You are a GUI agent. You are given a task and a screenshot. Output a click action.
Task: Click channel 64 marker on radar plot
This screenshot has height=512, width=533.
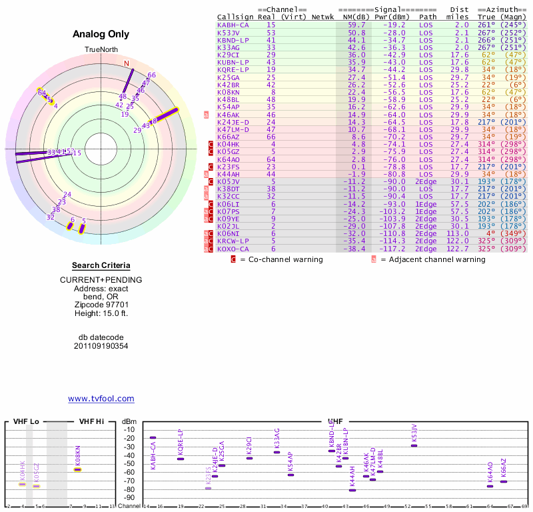tap(41, 93)
